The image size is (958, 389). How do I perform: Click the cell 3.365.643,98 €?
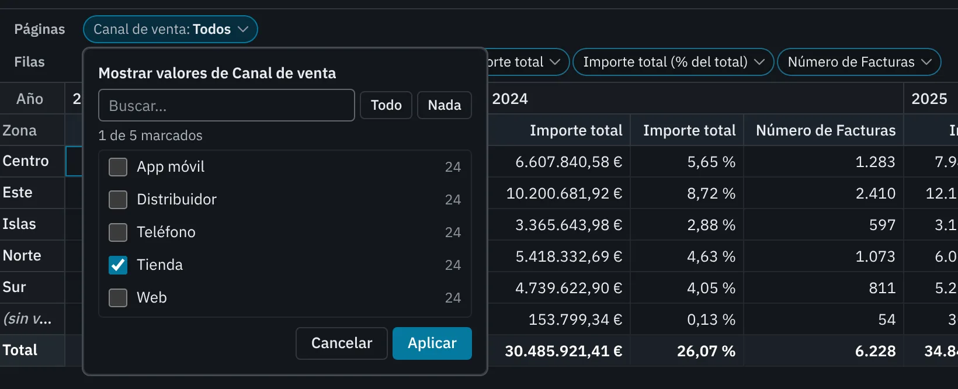tap(559, 225)
